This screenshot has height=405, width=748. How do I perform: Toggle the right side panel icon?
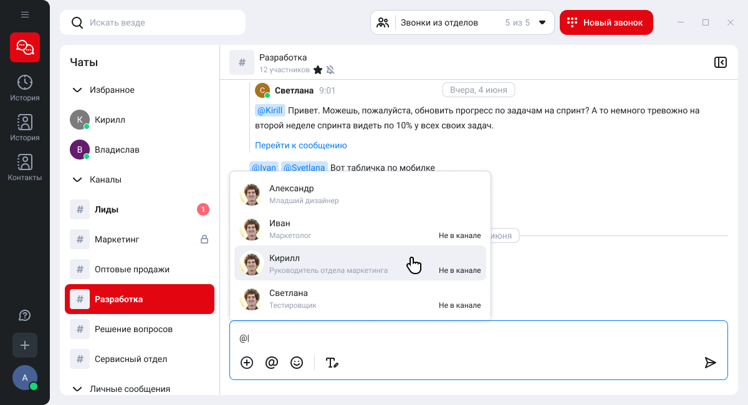click(x=721, y=62)
